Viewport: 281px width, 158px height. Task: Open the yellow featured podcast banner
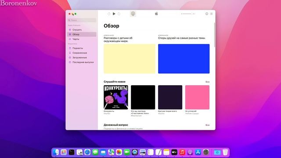[130, 59]
